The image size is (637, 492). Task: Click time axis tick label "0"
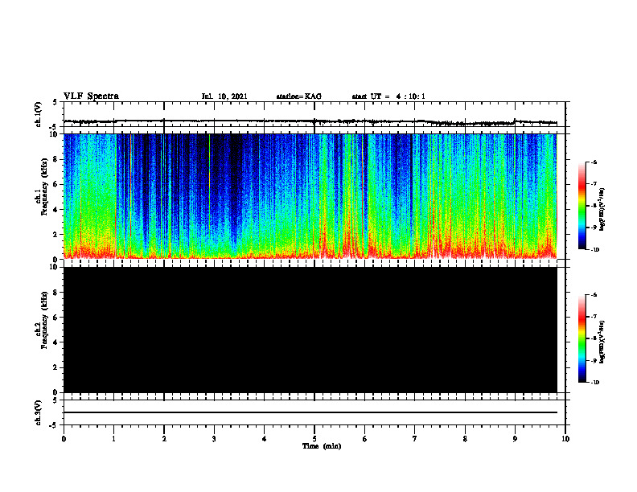pos(64,439)
